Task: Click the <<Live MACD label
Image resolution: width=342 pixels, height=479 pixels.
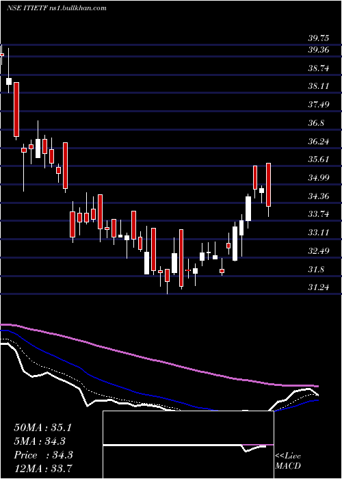Action: [288, 461]
